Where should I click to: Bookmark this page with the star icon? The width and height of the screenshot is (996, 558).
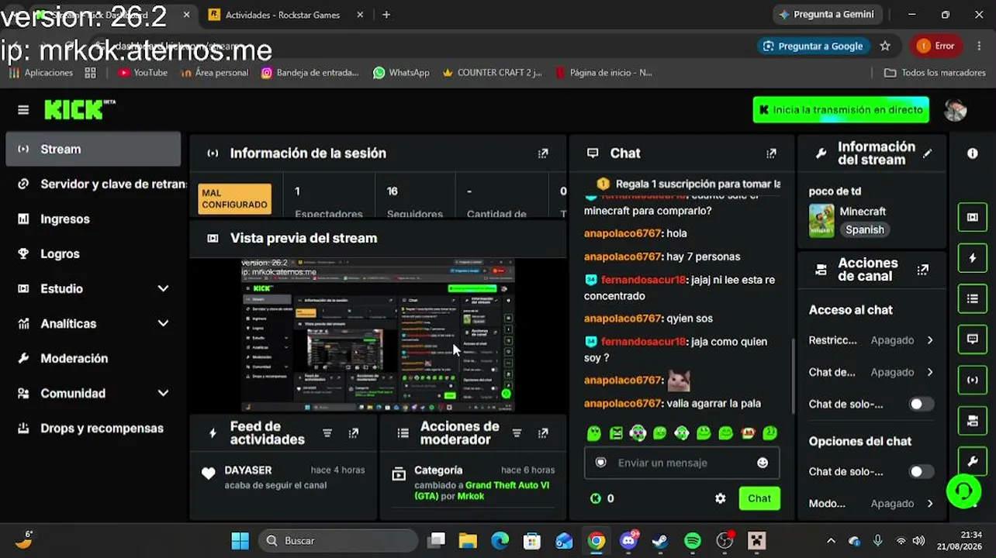pyautogui.click(x=885, y=46)
